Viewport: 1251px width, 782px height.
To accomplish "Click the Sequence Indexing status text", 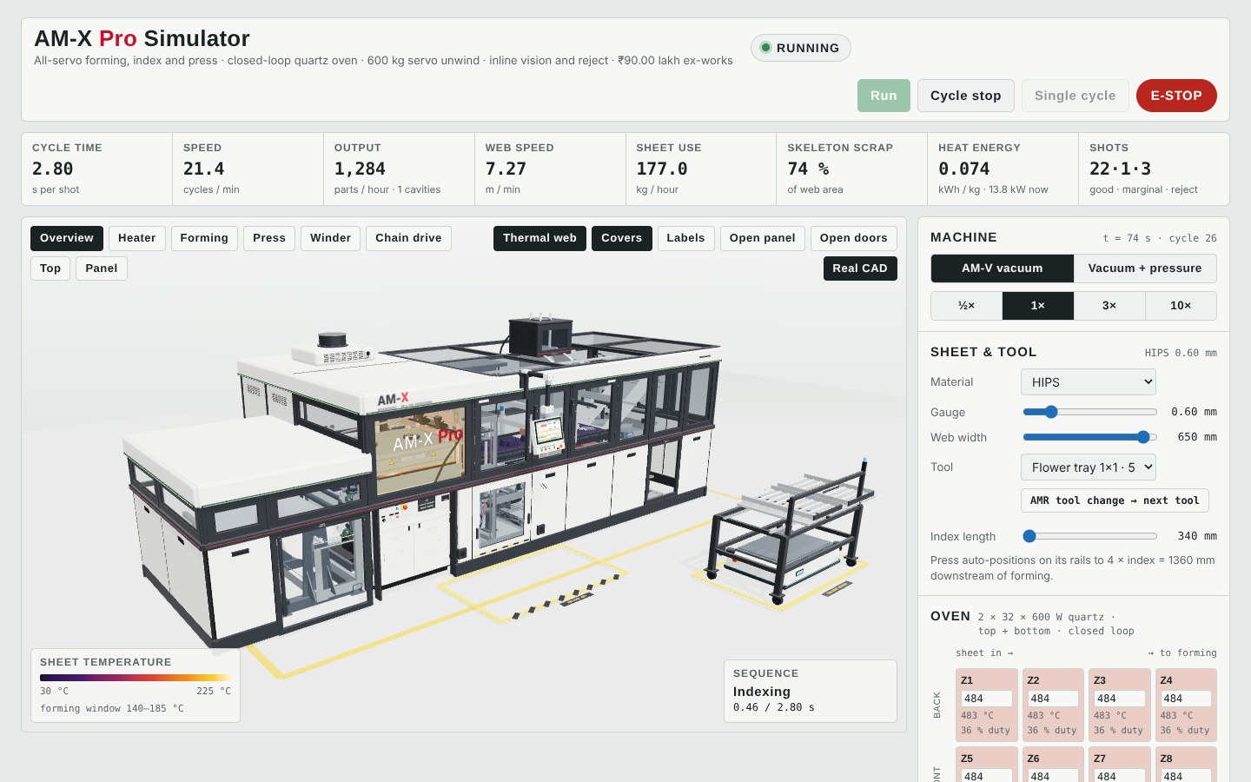I will click(762, 692).
